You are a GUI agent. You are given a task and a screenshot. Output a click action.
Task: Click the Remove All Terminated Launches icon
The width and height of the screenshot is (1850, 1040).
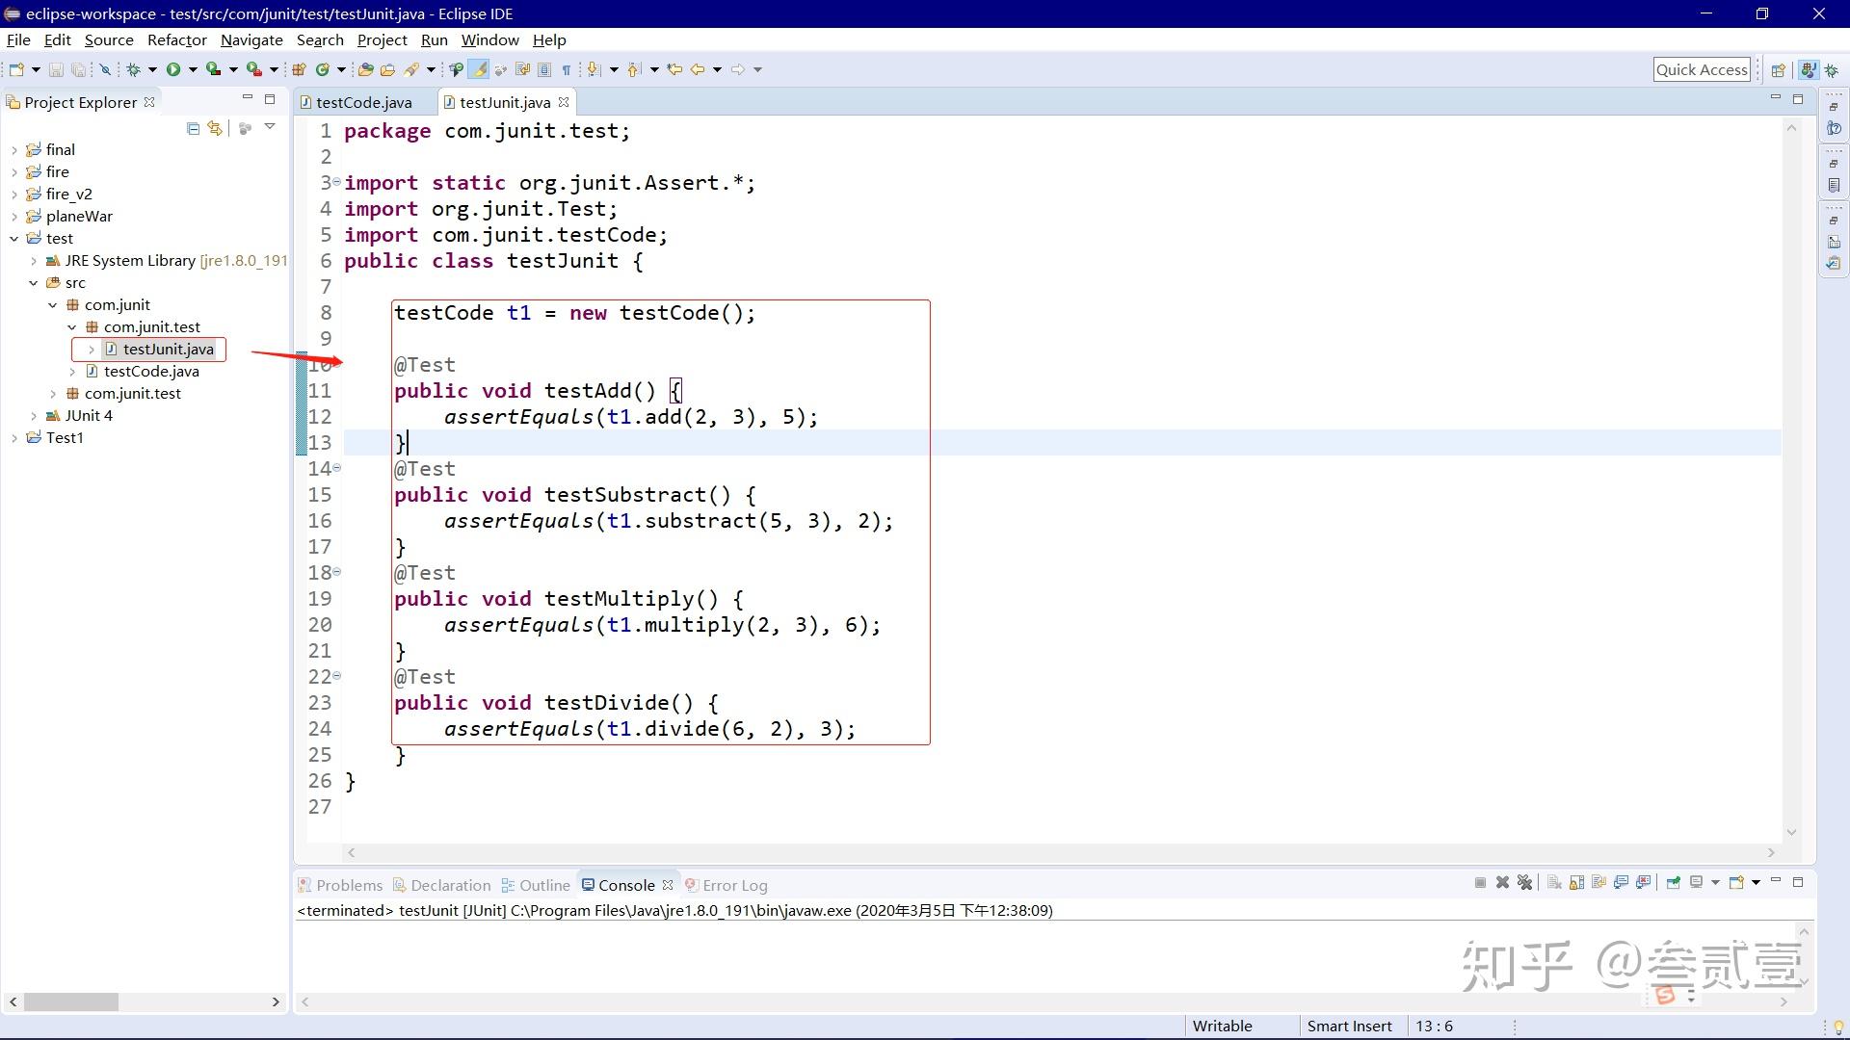[x=1524, y=883]
